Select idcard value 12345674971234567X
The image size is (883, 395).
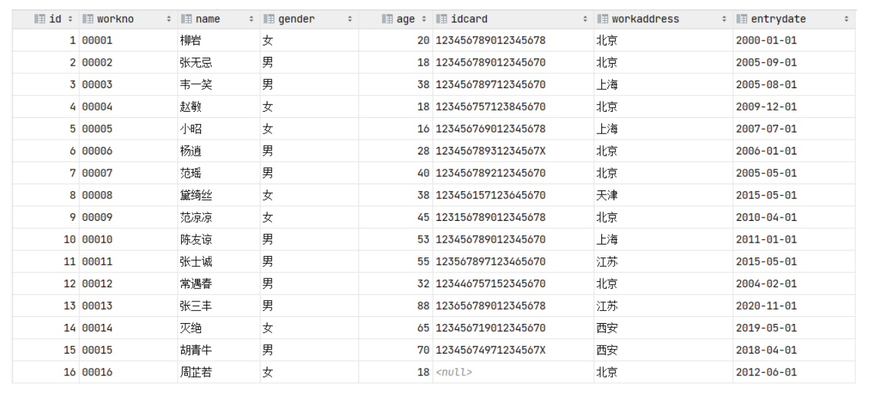pos(513,350)
